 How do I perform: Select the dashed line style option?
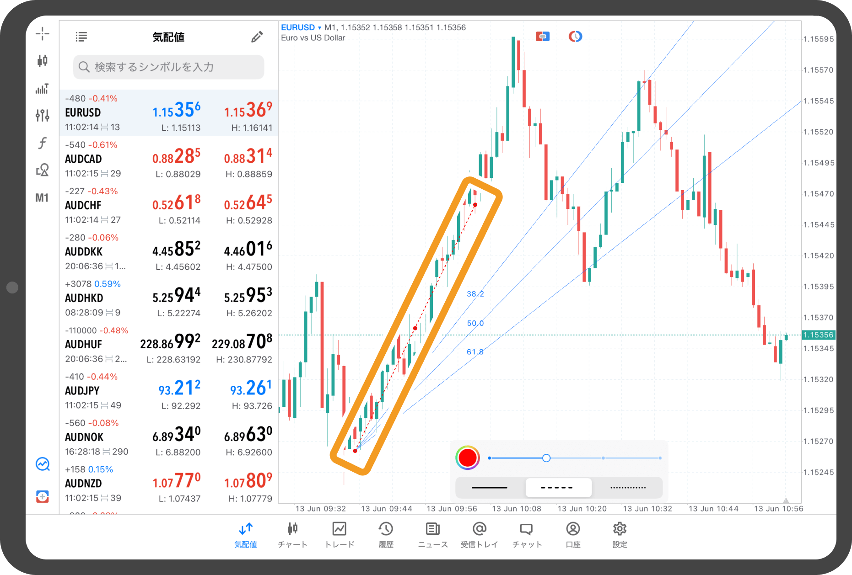[x=558, y=488]
